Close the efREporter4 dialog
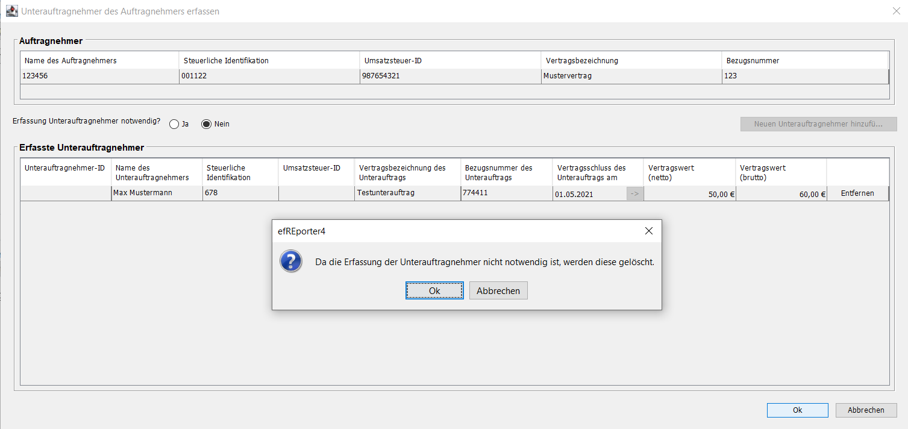 click(649, 231)
